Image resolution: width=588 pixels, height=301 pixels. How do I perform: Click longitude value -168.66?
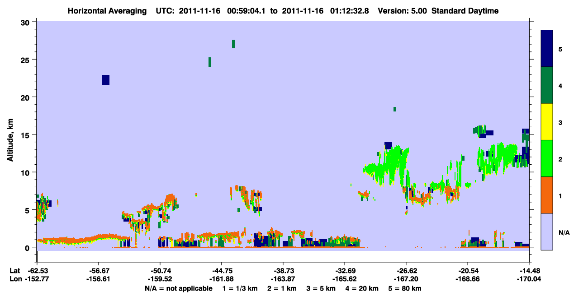pyautogui.click(x=468, y=279)
